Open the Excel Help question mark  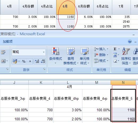[x=130, y=41]
